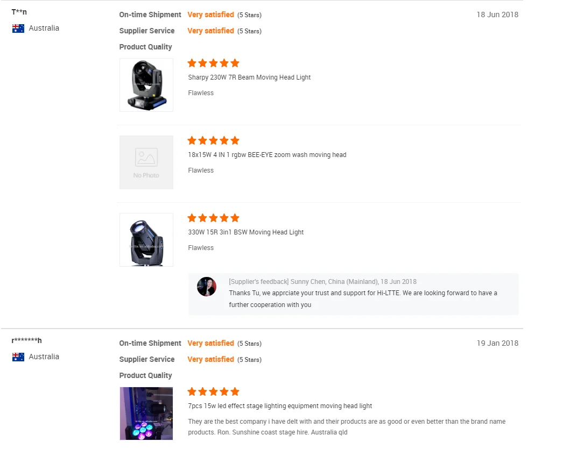The image size is (563, 456).
Task: Click star rating for 330W 15R BSW light
Action: coord(213,218)
